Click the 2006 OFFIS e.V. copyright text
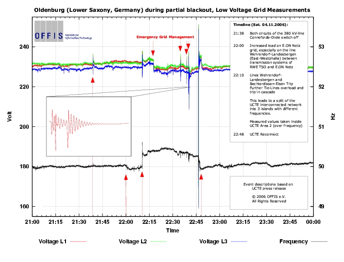The image size is (344, 262). (x=268, y=196)
